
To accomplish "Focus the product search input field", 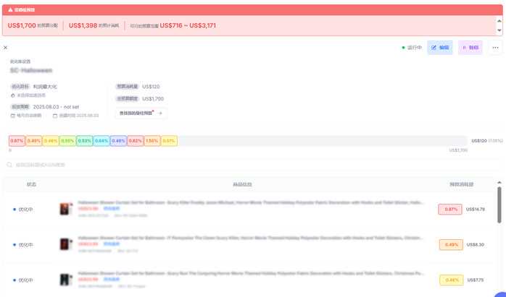I will (x=252, y=165).
